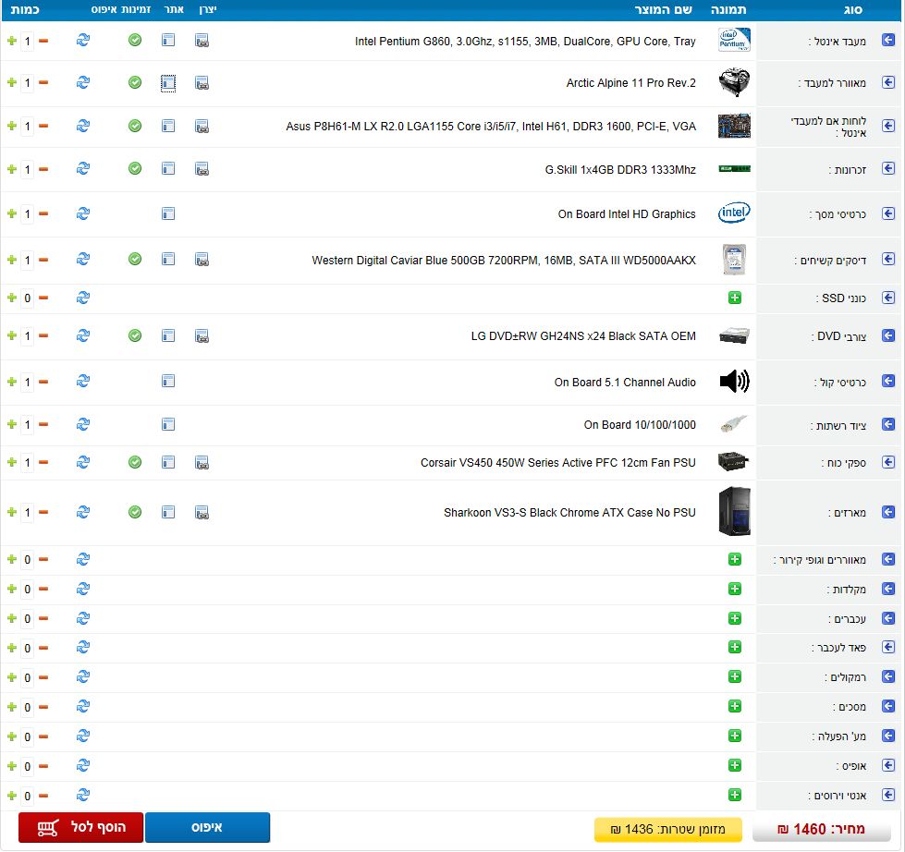Increase quantity of G.Skill 4GB DDR3 memory
This screenshot has height=852, width=905.
coord(11,169)
